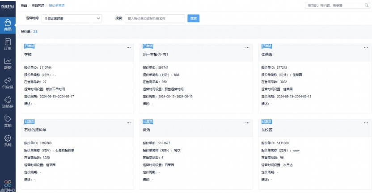Click 报价单ID S77245
Screen dimensions: 372x193
(282, 67)
